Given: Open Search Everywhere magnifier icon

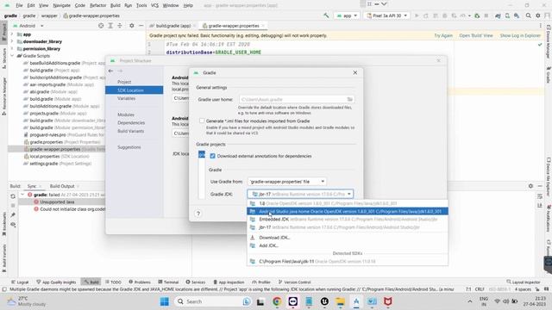Looking at the screenshot, I should [529, 15].
